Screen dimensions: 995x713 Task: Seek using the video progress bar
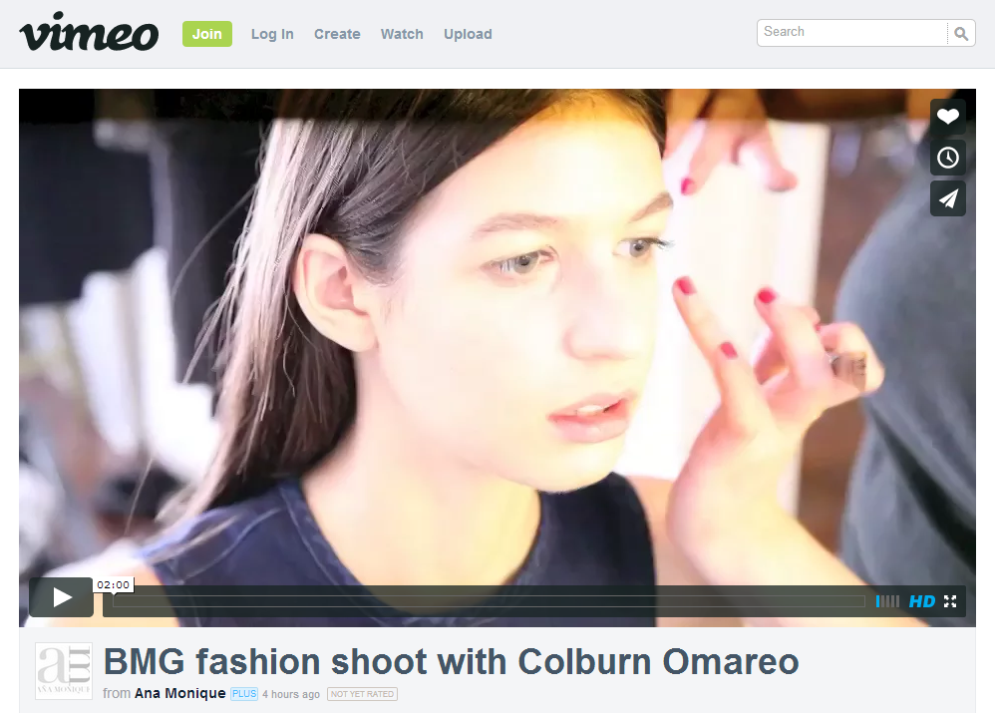489,600
